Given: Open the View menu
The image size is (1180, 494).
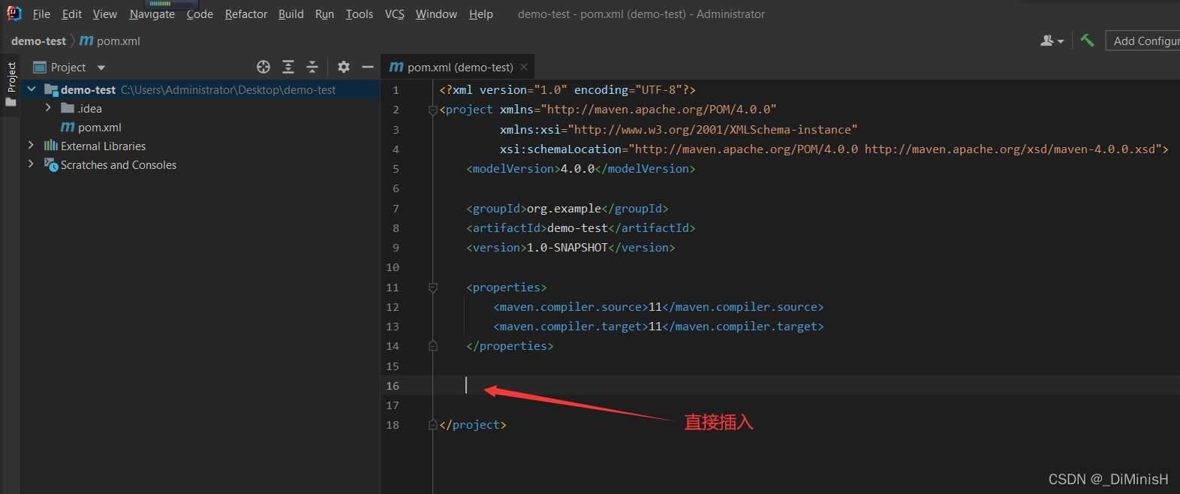Looking at the screenshot, I should tap(105, 14).
